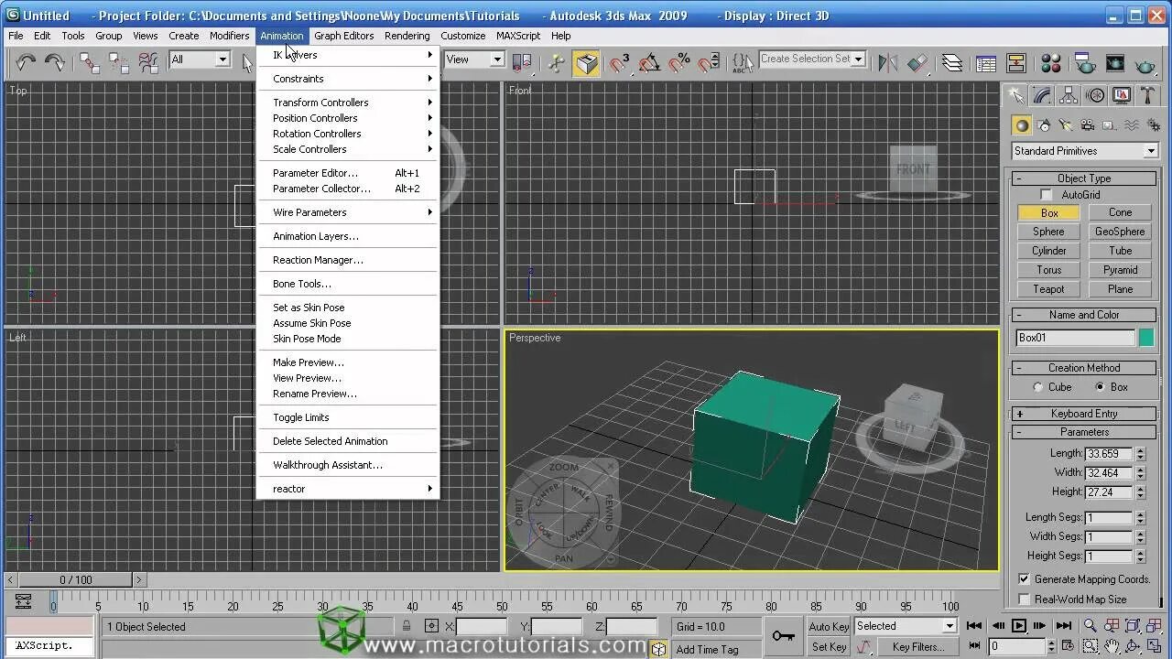Toggle the Auto Key mode button
The height and width of the screenshot is (659, 1172).
point(829,626)
